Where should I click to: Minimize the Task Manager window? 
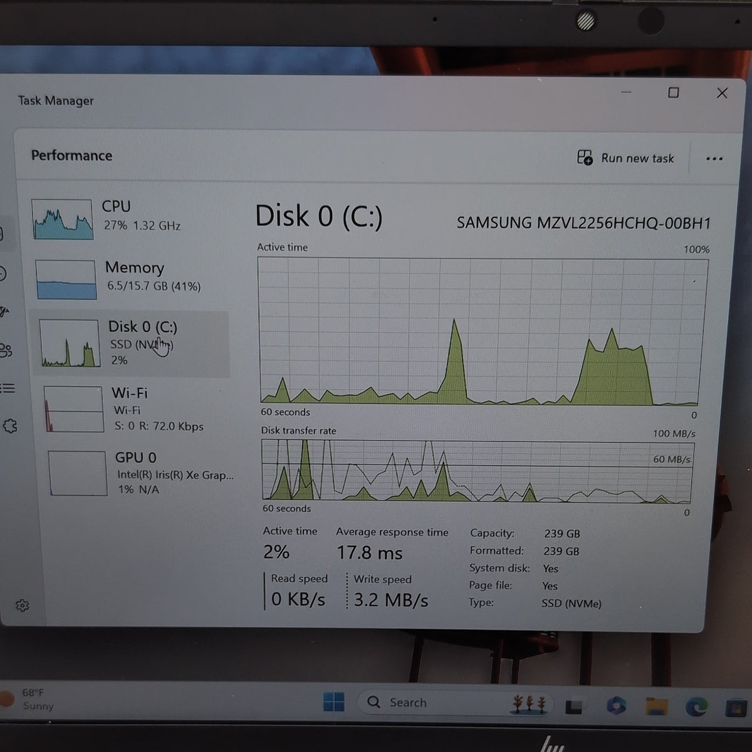tap(626, 92)
